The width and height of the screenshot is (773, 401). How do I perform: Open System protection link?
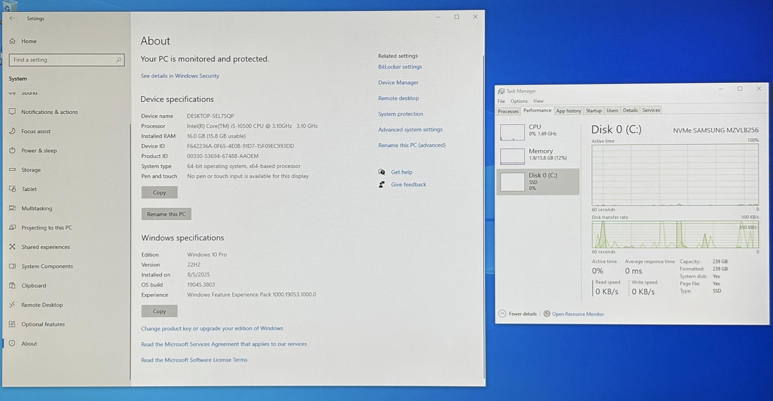[401, 114]
